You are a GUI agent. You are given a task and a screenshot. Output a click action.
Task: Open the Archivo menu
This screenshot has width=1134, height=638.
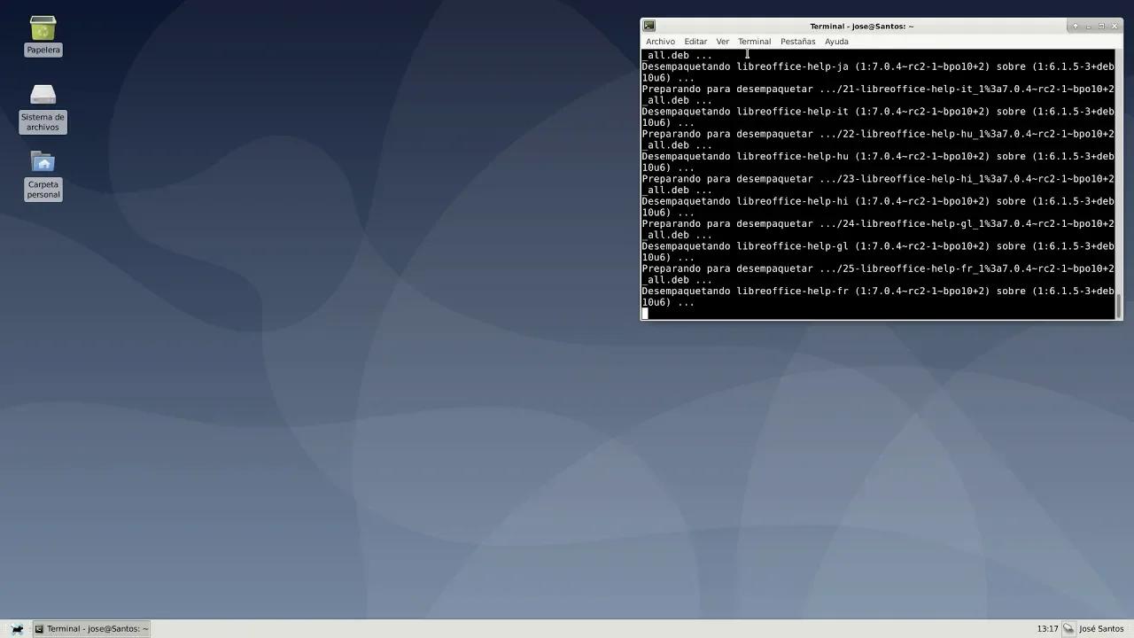tap(660, 41)
